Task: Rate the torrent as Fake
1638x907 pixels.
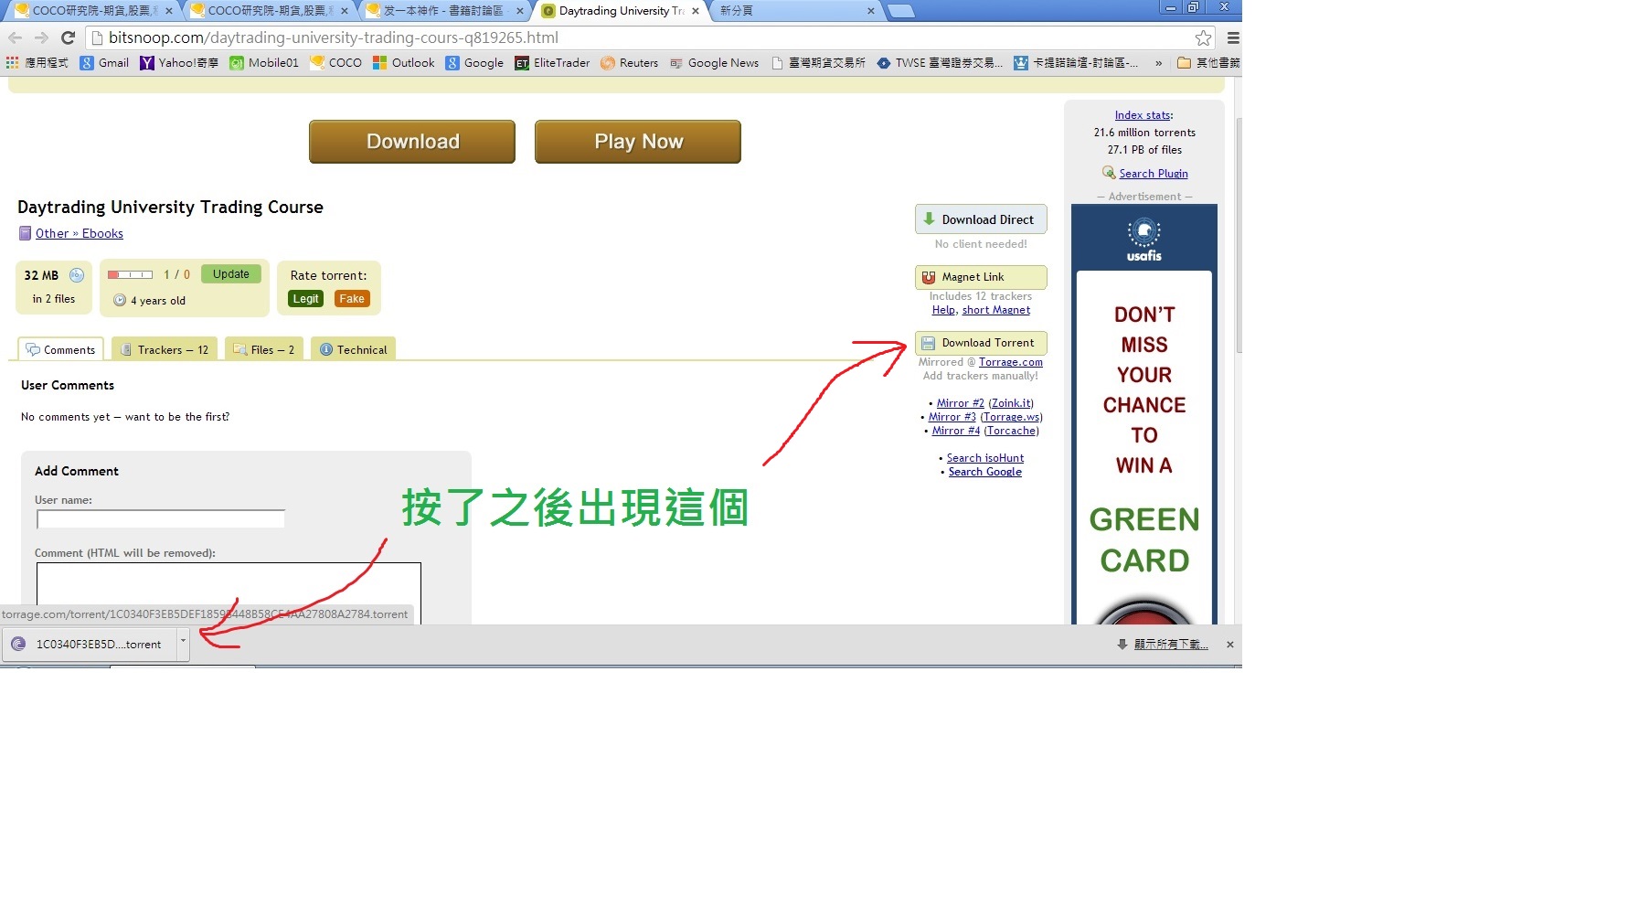Action: coord(352,299)
